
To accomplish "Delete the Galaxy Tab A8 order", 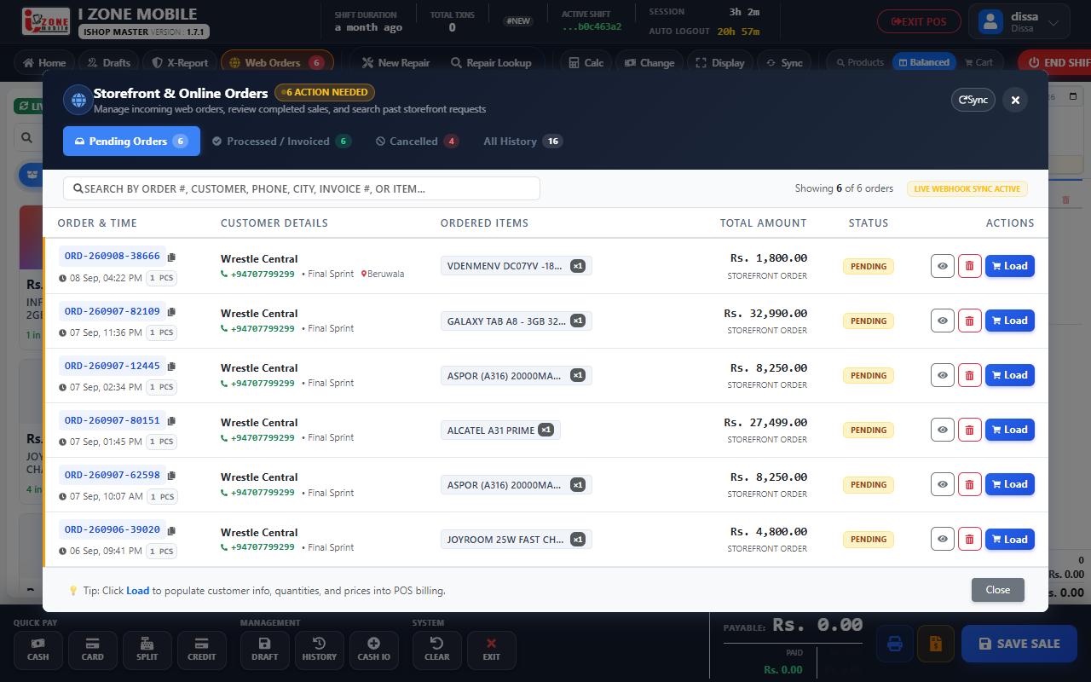I will [x=969, y=321].
